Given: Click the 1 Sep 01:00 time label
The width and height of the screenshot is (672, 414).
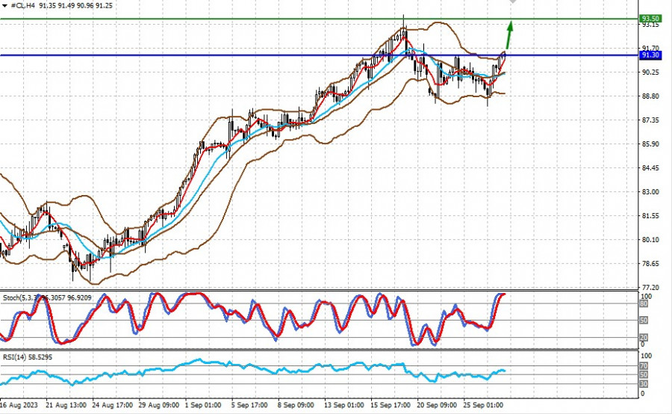Looking at the screenshot, I should 203,405.
